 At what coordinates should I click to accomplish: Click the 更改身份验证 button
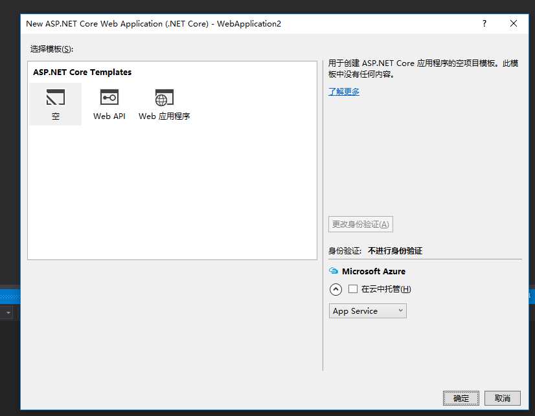point(361,224)
